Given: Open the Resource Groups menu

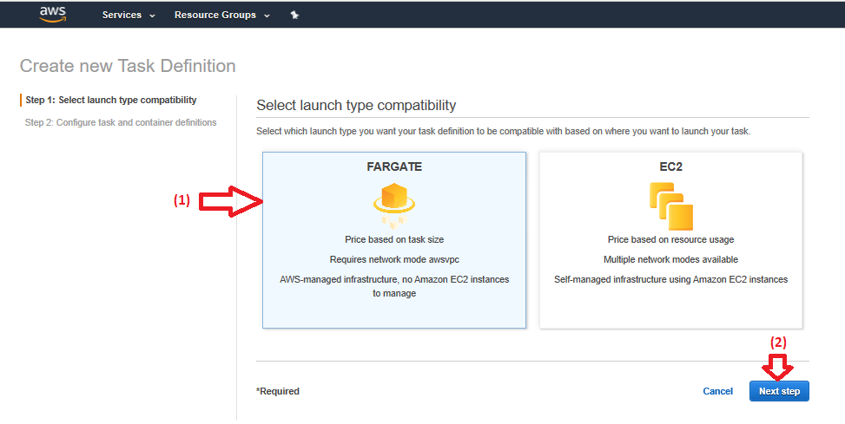Looking at the screenshot, I should (215, 16).
